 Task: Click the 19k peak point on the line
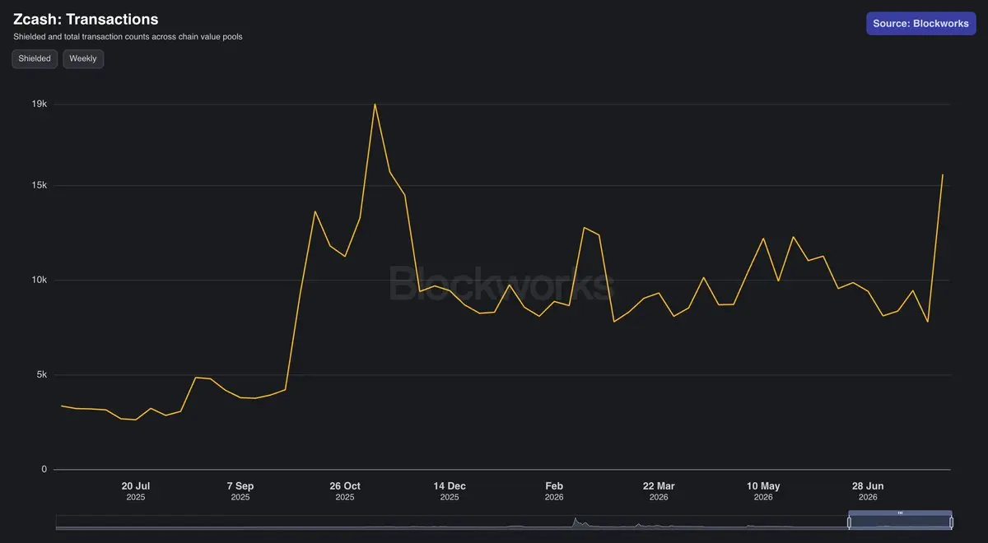[375, 104]
